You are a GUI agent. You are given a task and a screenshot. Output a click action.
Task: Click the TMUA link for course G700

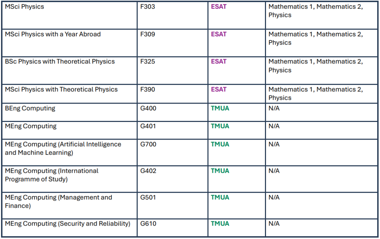point(220,144)
